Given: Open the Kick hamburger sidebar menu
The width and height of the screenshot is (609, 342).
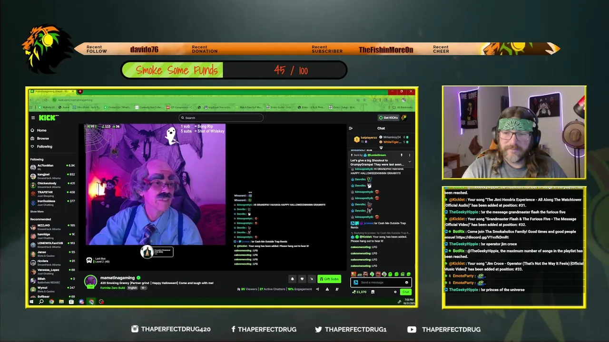Looking at the screenshot, I should pos(33,118).
